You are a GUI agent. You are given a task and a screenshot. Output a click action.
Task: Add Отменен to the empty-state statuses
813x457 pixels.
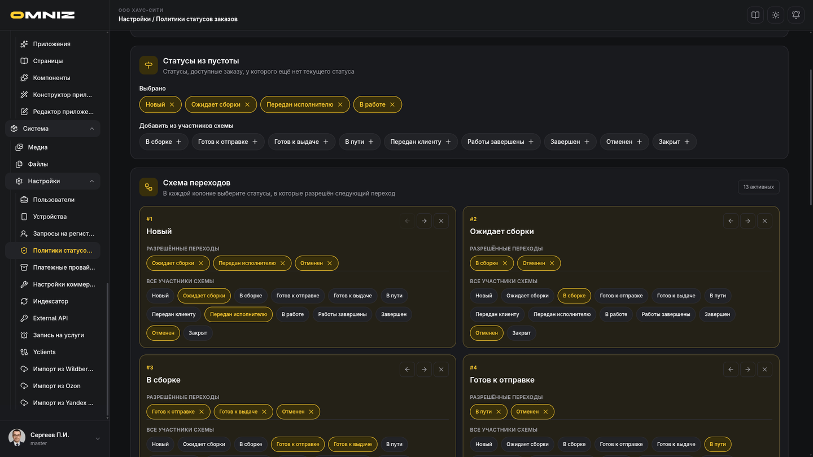(x=624, y=142)
